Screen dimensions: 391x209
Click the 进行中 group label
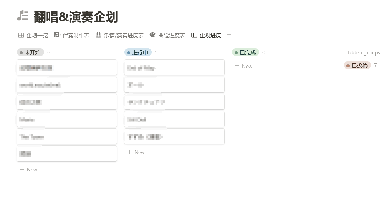click(x=138, y=52)
